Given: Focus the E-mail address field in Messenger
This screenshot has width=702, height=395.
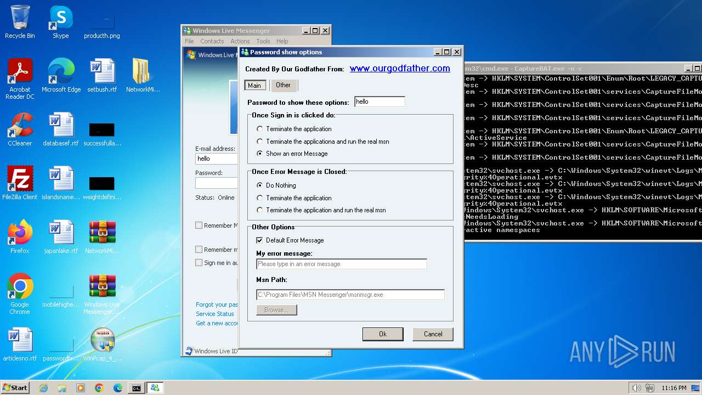Looking at the screenshot, I should coord(217,159).
